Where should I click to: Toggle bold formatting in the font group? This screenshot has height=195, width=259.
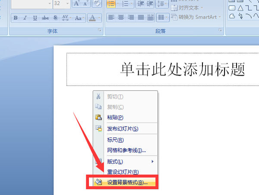coord(16,18)
